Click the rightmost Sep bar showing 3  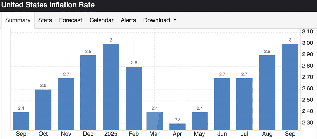pyautogui.click(x=290, y=87)
